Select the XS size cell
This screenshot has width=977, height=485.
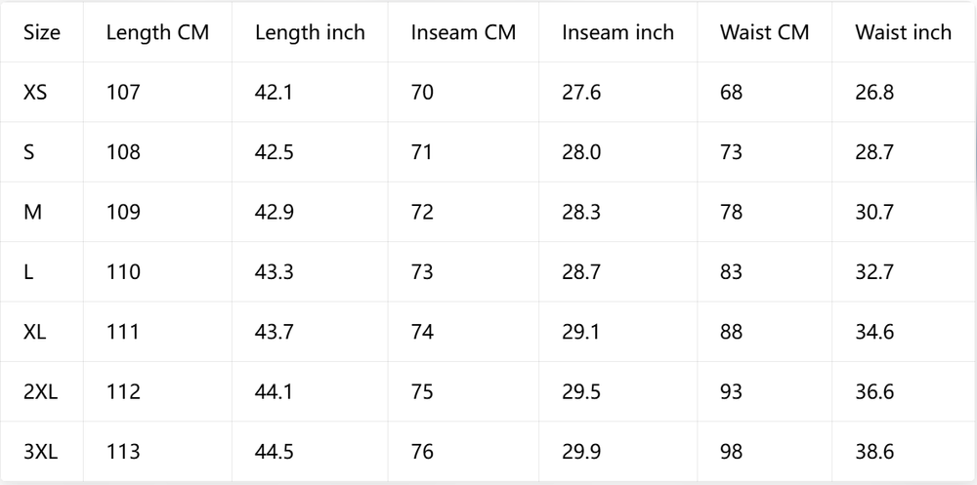(42, 92)
